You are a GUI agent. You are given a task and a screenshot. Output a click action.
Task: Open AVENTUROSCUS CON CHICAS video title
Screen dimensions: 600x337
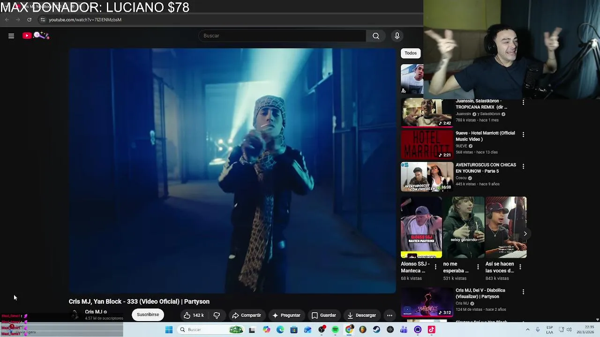[486, 168]
